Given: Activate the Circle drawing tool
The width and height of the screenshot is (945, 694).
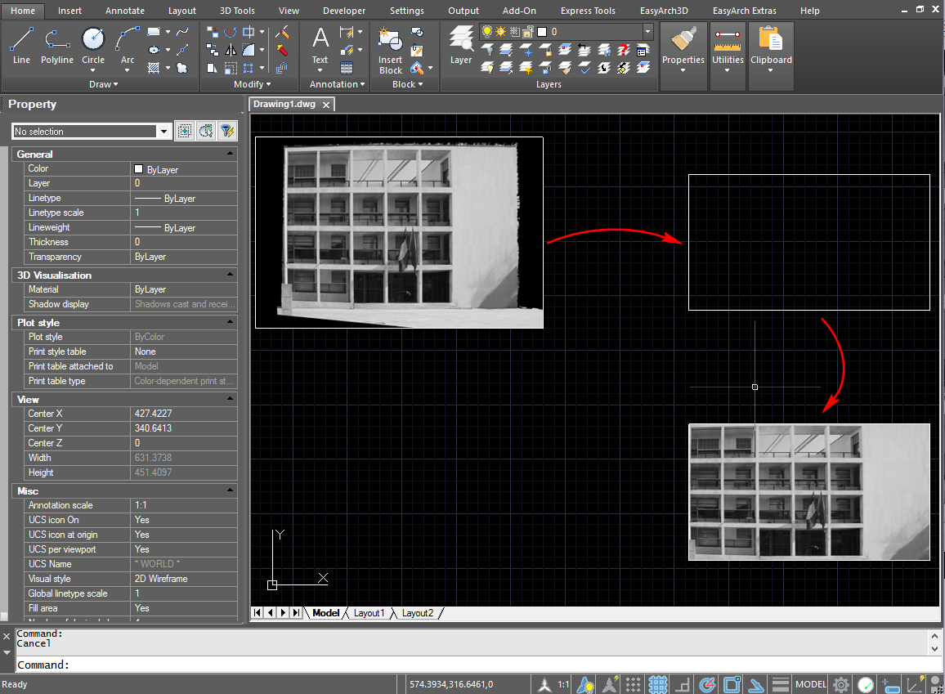Looking at the screenshot, I should click(93, 38).
